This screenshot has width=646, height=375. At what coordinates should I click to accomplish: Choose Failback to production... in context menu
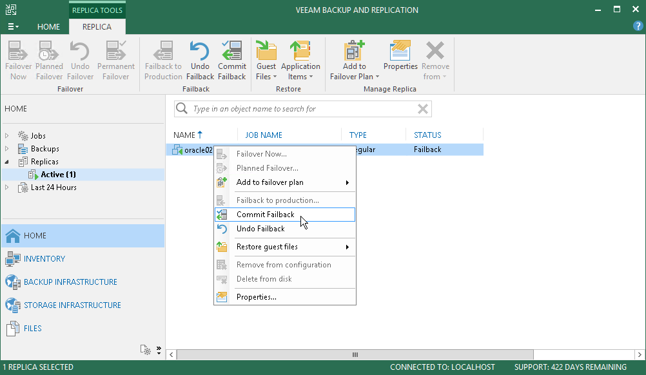tap(285, 200)
